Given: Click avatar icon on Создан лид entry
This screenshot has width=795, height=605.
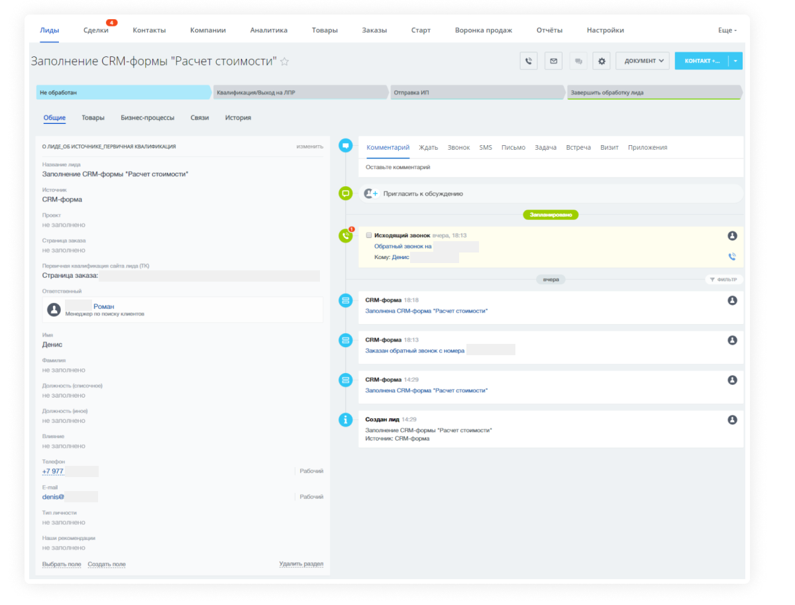Looking at the screenshot, I should click(x=732, y=419).
